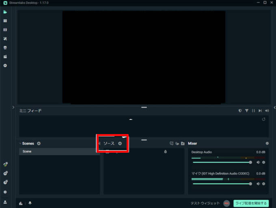Expand the right side chat panel arrow

pos(274,107)
